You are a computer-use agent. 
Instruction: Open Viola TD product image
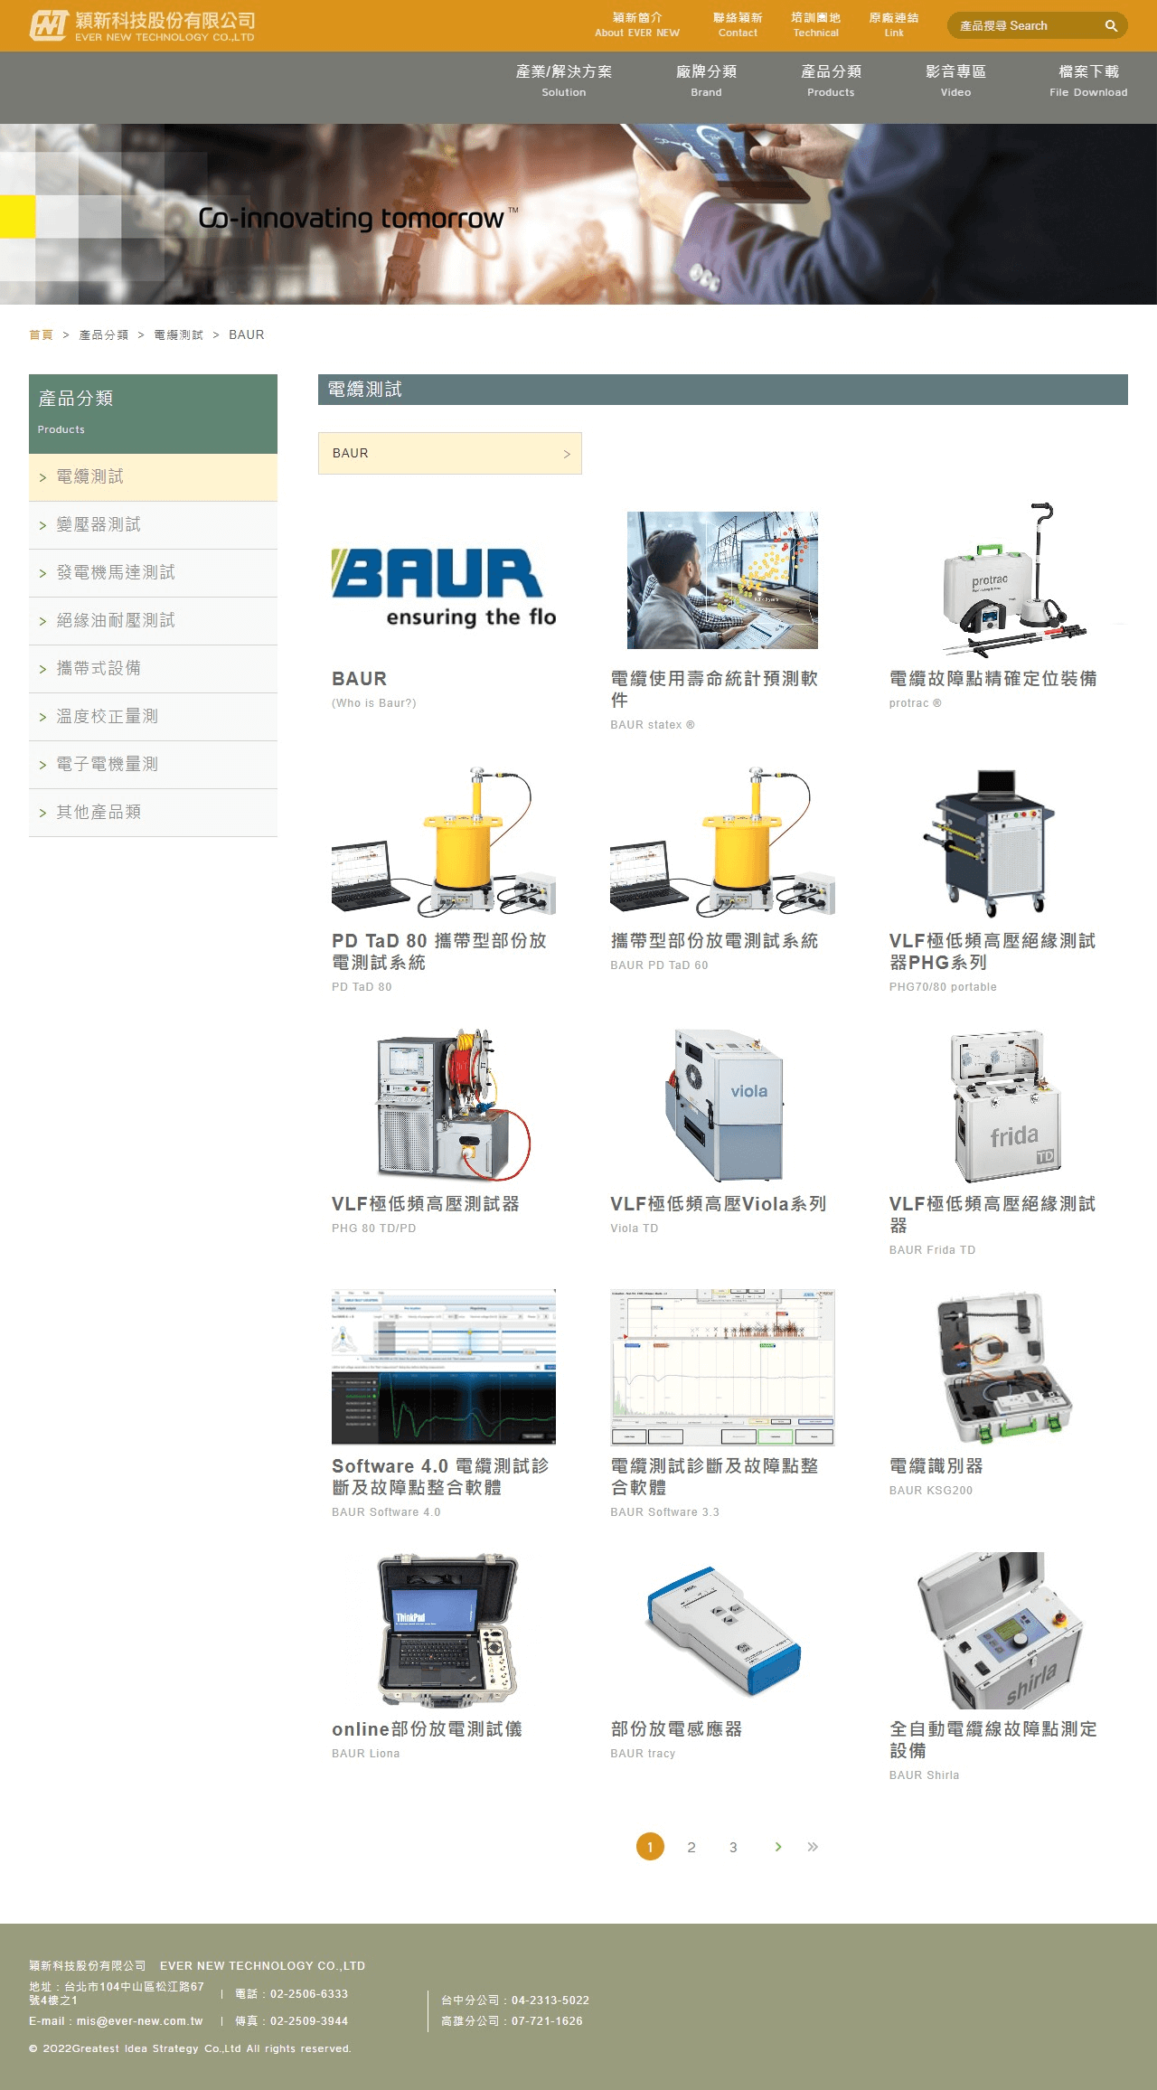tap(724, 1105)
